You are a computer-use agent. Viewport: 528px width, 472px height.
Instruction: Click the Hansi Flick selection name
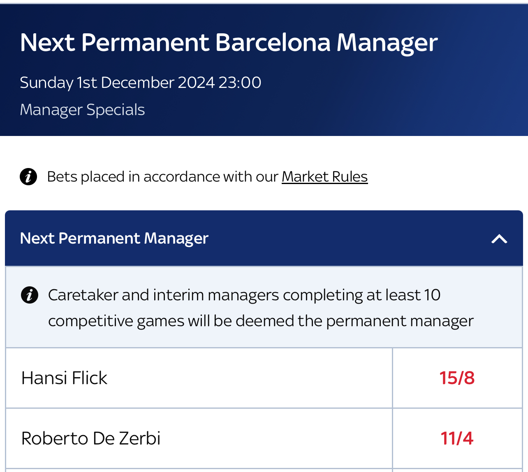[x=64, y=378]
